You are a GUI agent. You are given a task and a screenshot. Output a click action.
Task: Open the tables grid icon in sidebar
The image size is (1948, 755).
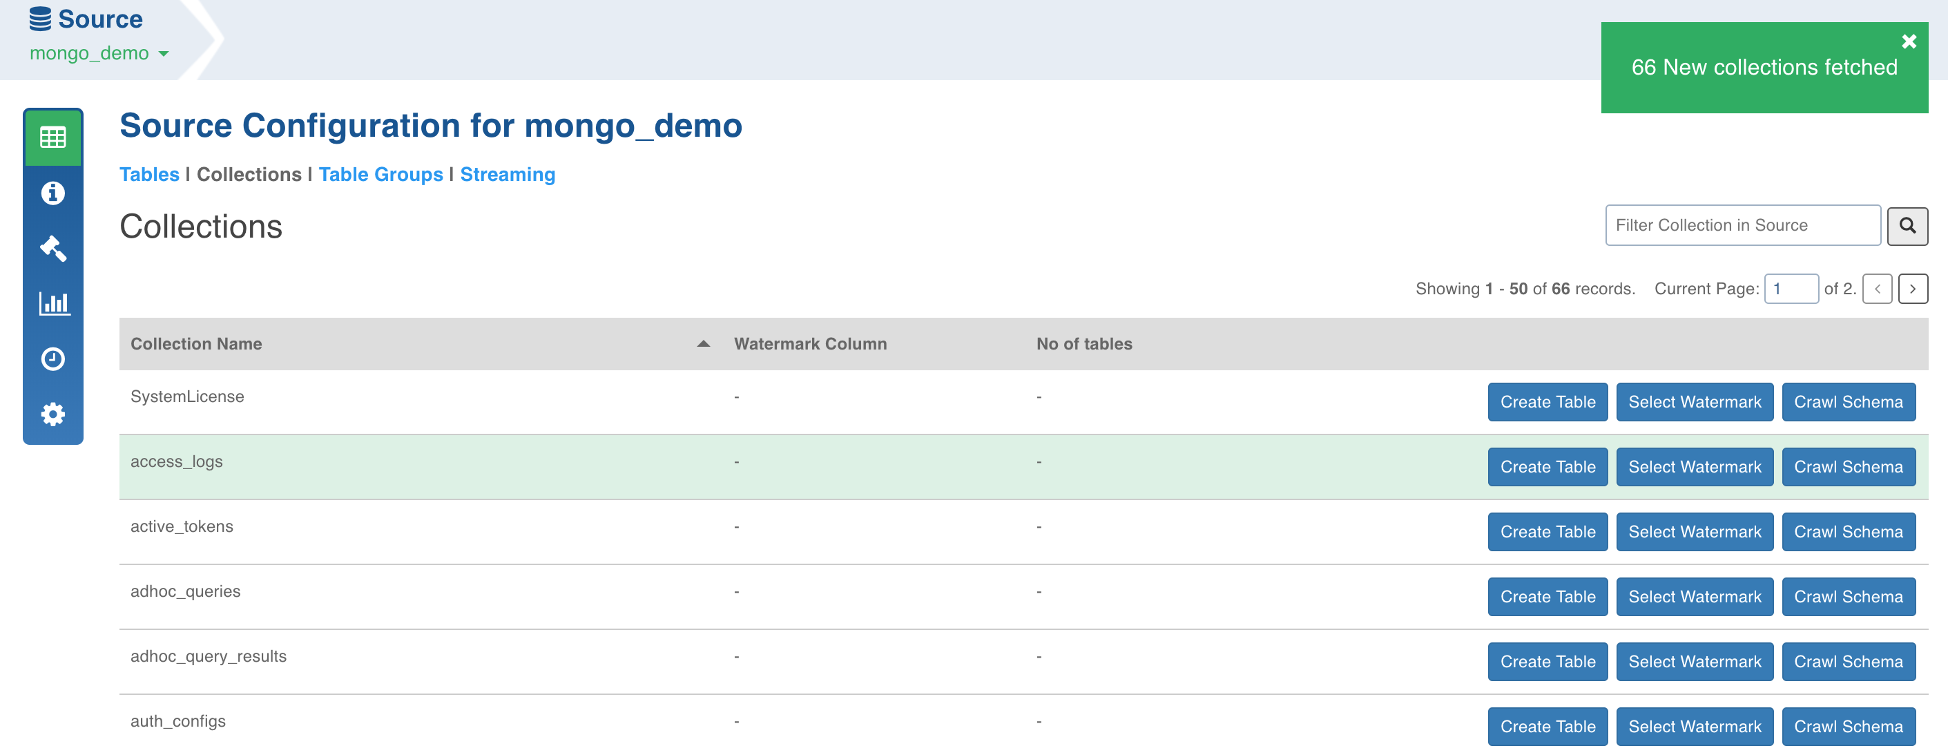53,137
